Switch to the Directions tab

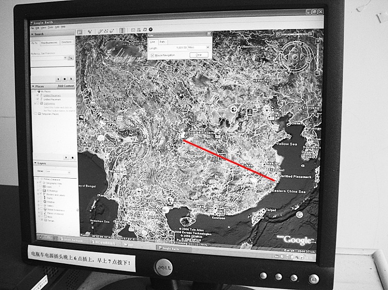pos(66,42)
